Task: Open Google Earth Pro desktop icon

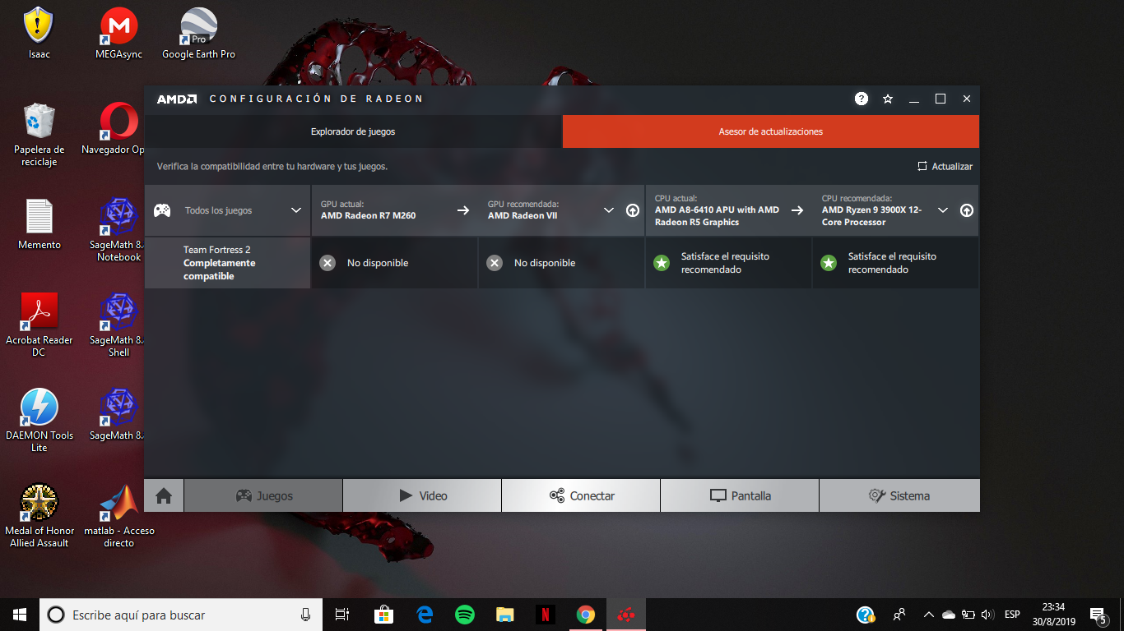Action: click(x=198, y=34)
